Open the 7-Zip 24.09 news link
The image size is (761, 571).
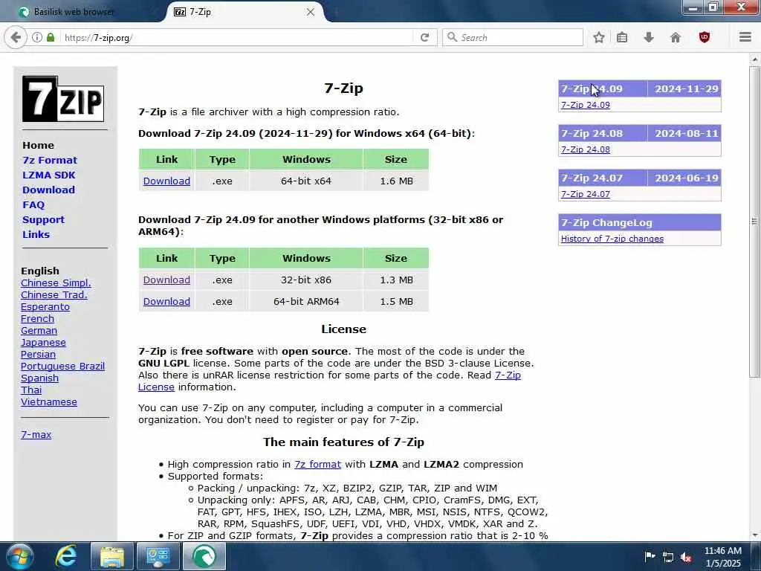tap(586, 105)
